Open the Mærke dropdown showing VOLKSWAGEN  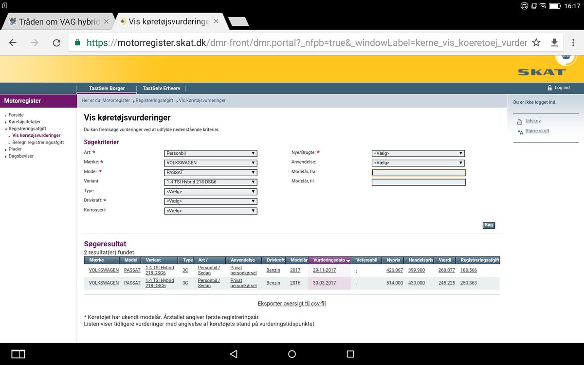pyautogui.click(x=210, y=163)
